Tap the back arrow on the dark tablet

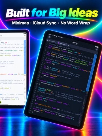tap(49, 37)
